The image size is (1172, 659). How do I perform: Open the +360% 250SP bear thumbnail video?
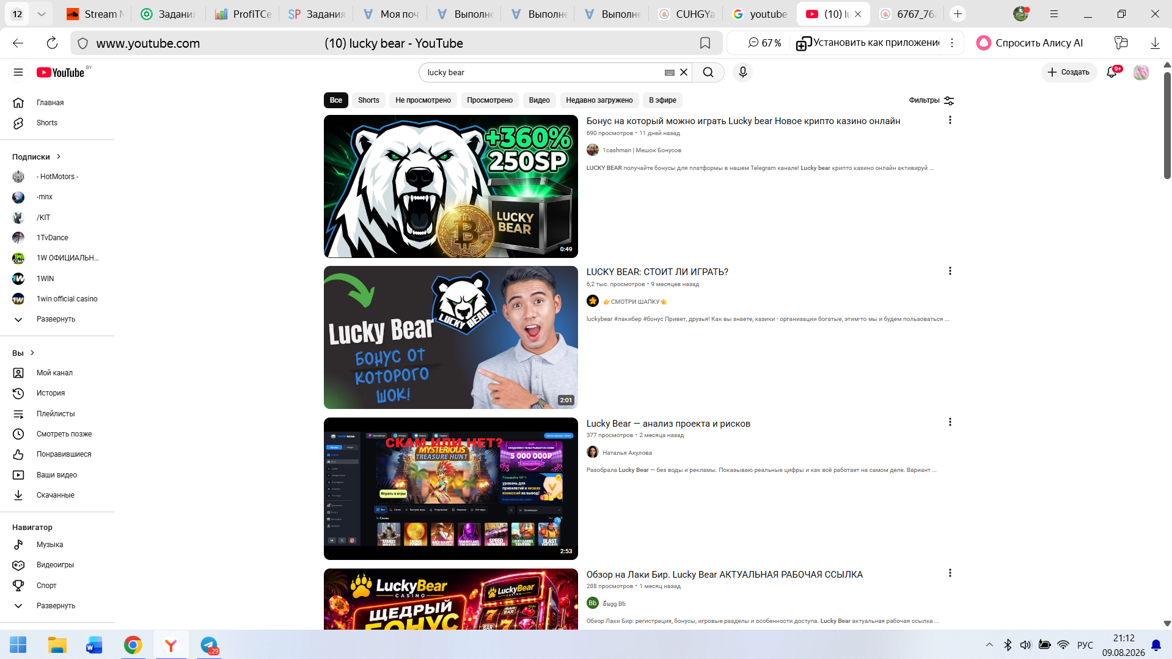451,186
